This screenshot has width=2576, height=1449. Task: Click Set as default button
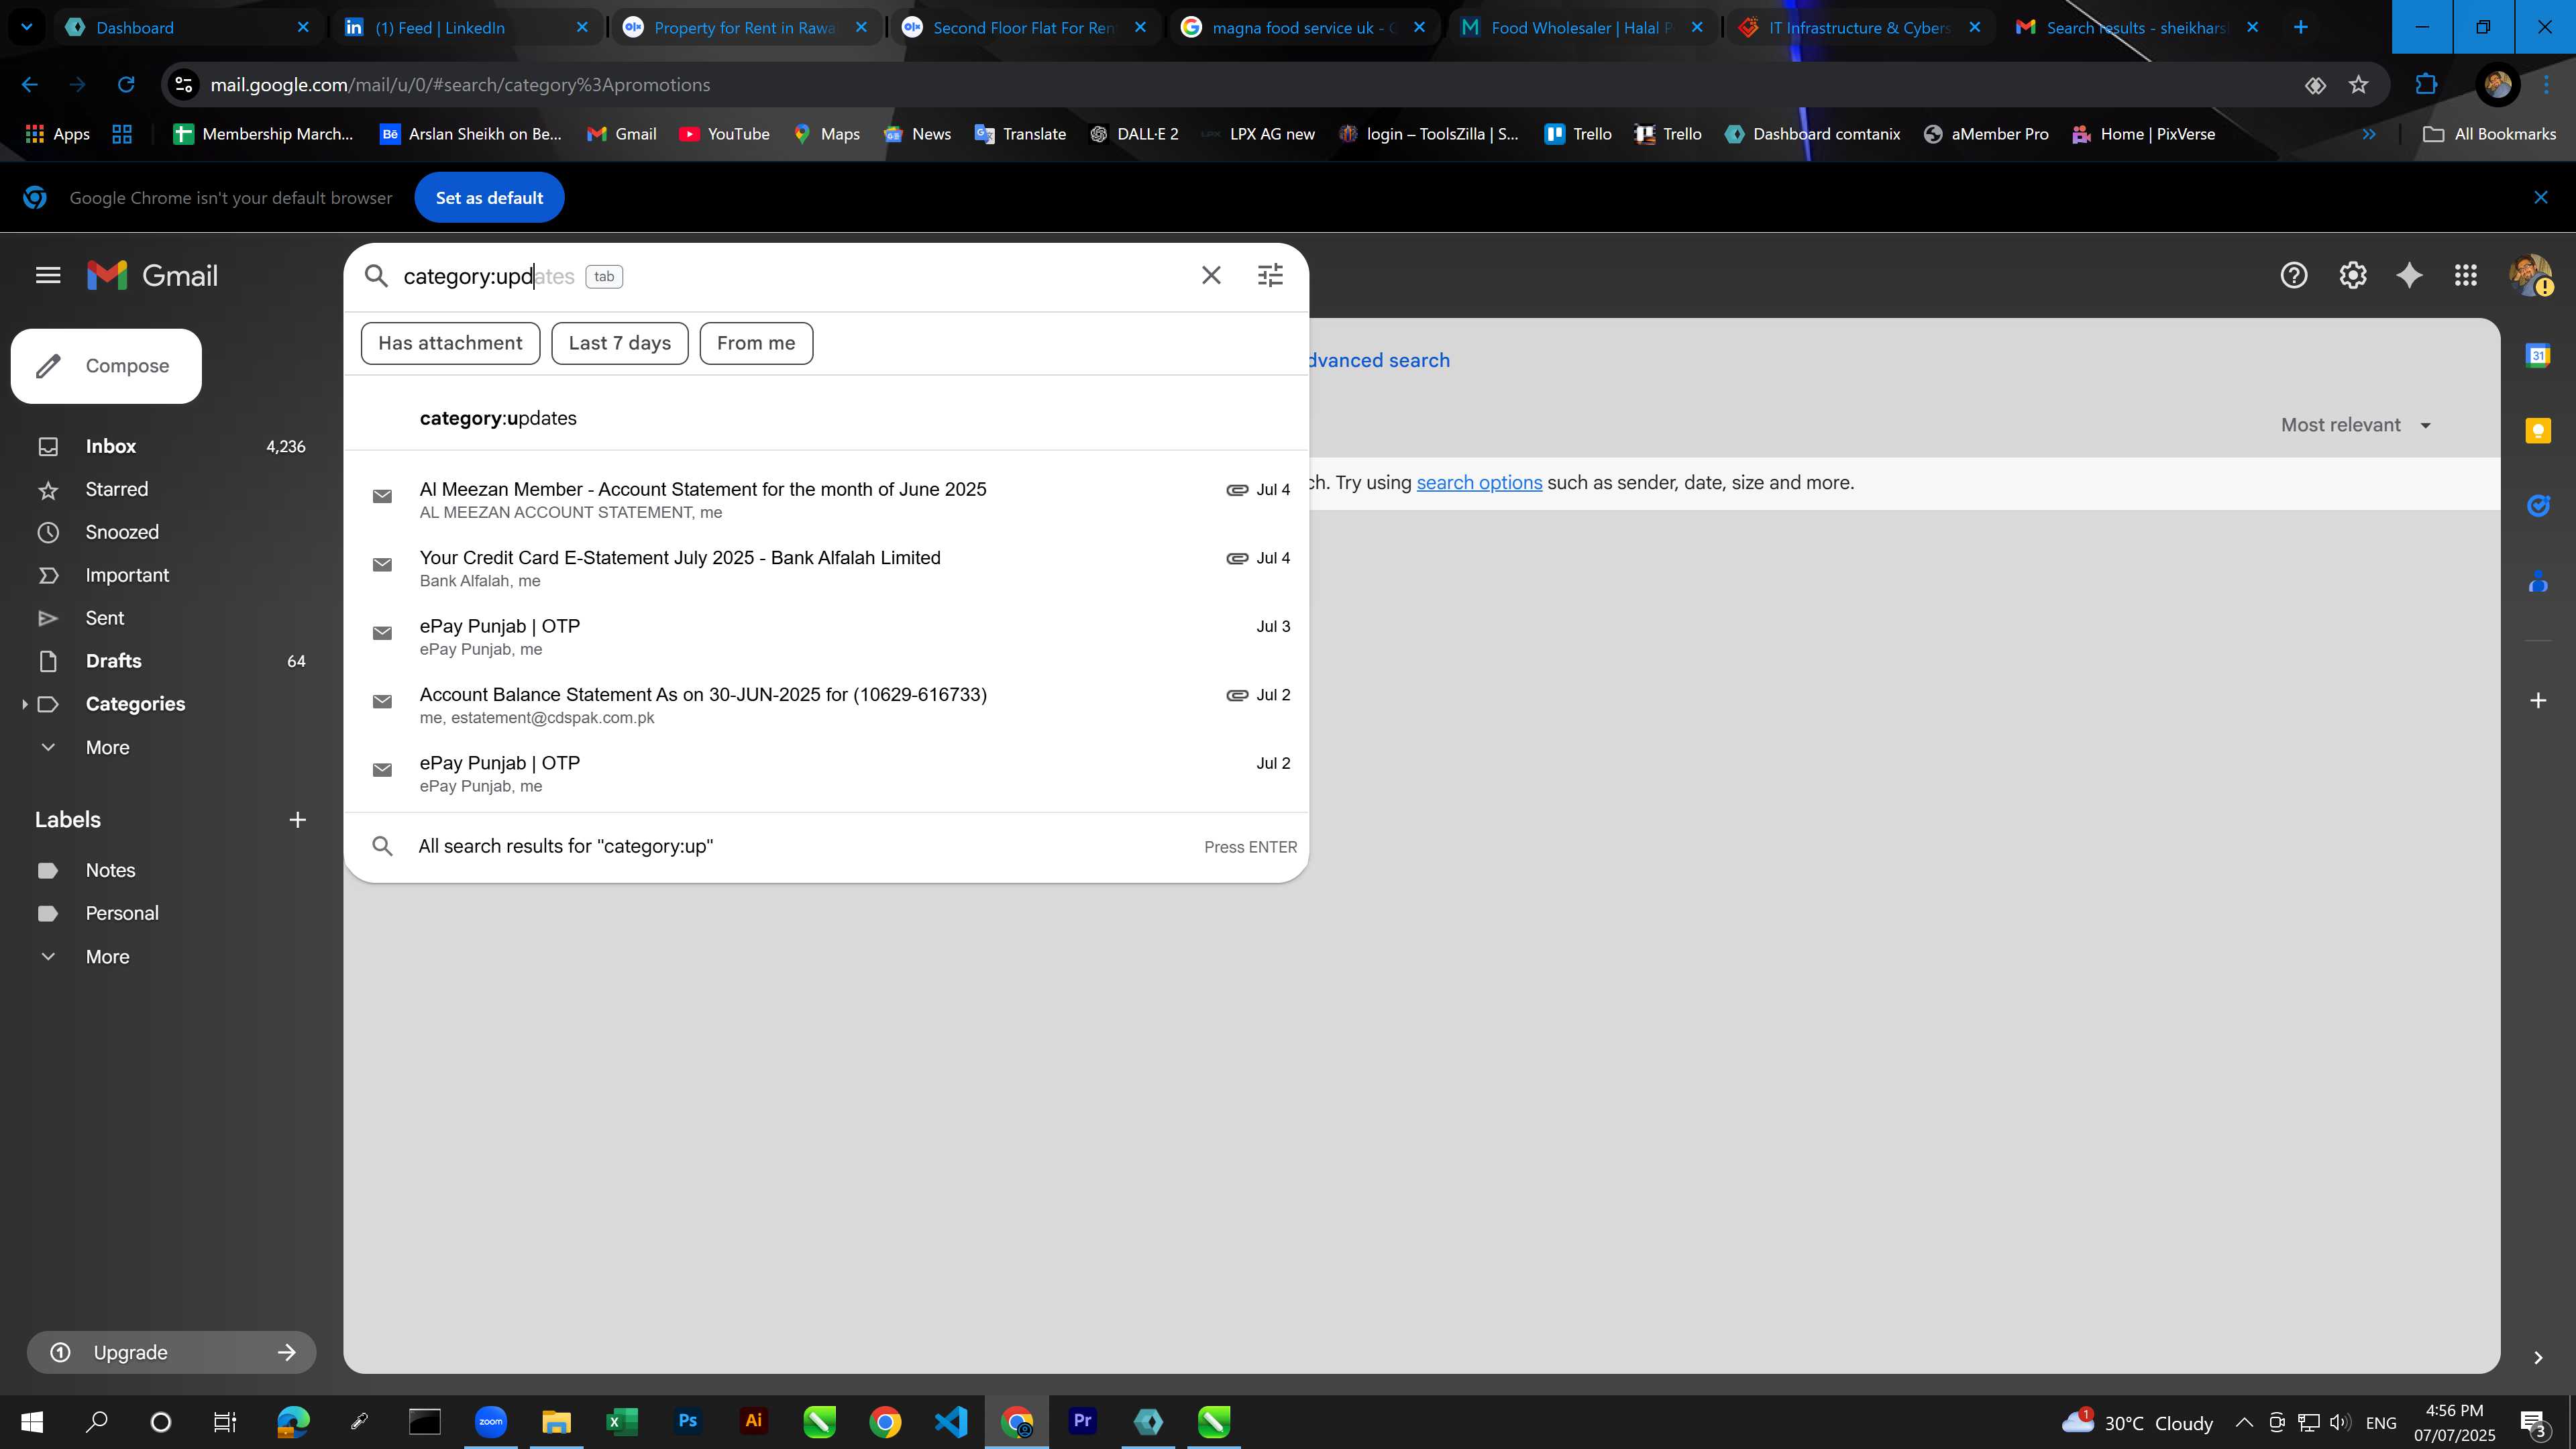(489, 198)
